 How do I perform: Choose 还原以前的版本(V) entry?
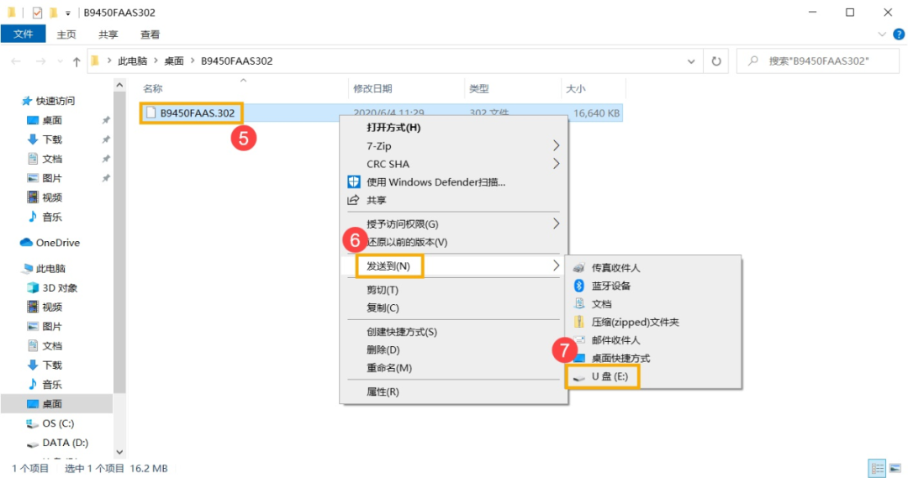click(407, 242)
